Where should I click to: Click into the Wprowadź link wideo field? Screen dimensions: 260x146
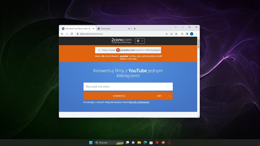pos(128,87)
